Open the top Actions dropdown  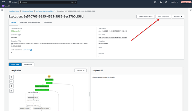click(x=178, y=17)
